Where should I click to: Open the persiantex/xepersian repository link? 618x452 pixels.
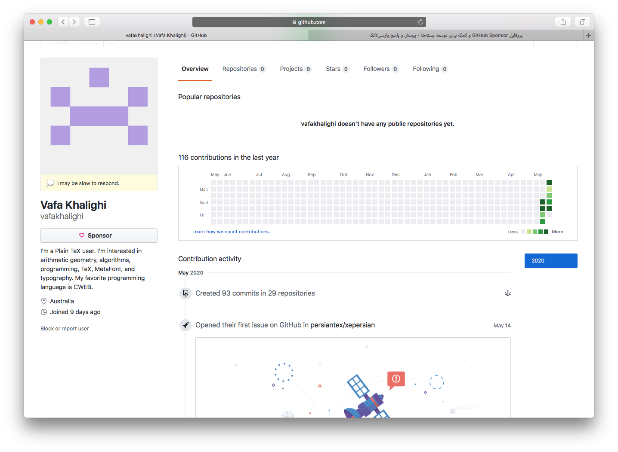[x=343, y=325]
